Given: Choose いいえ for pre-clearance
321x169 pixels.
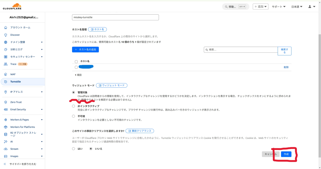Looking at the screenshot, I should pyautogui.click(x=91, y=149).
